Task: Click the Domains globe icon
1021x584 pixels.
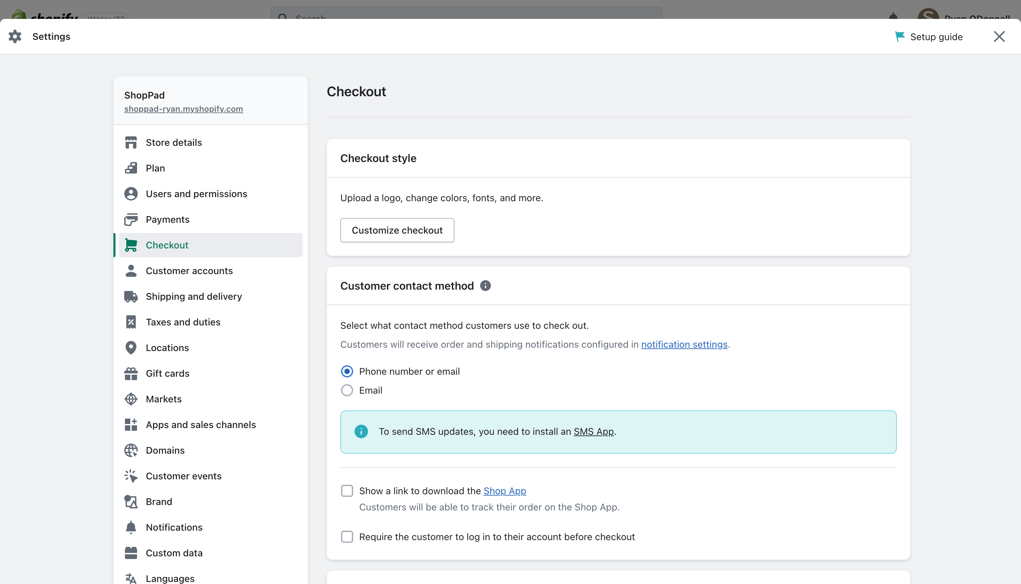Action: [131, 451]
